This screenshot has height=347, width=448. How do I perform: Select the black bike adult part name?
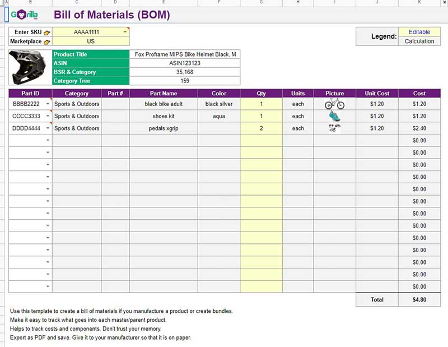pyautogui.click(x=164, y=104)
